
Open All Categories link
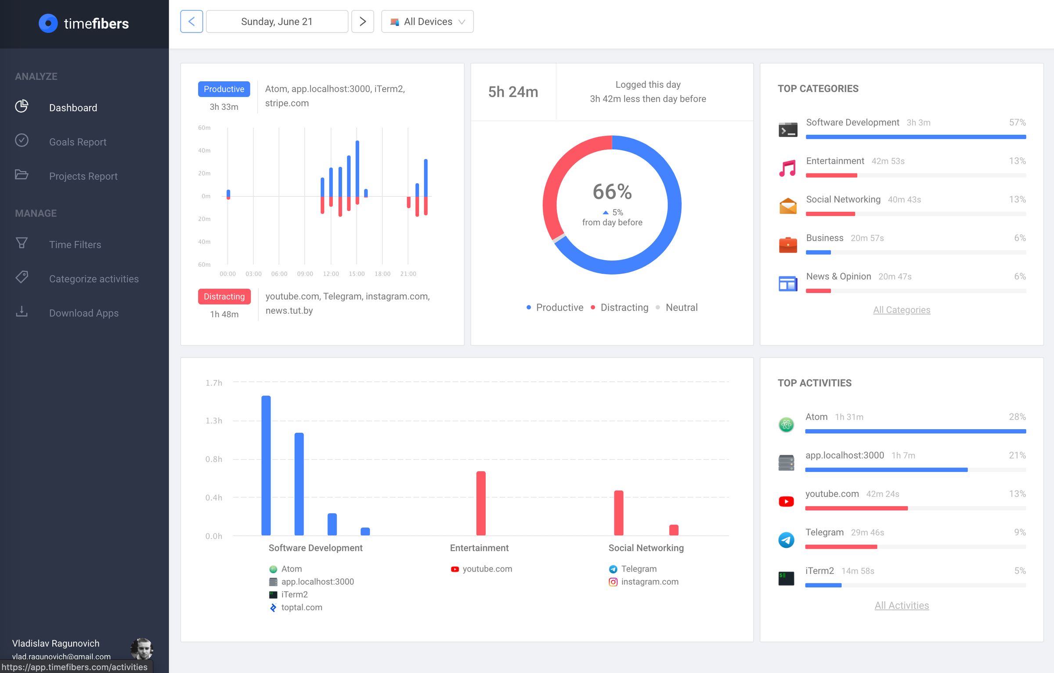click(x=901, y=310)
